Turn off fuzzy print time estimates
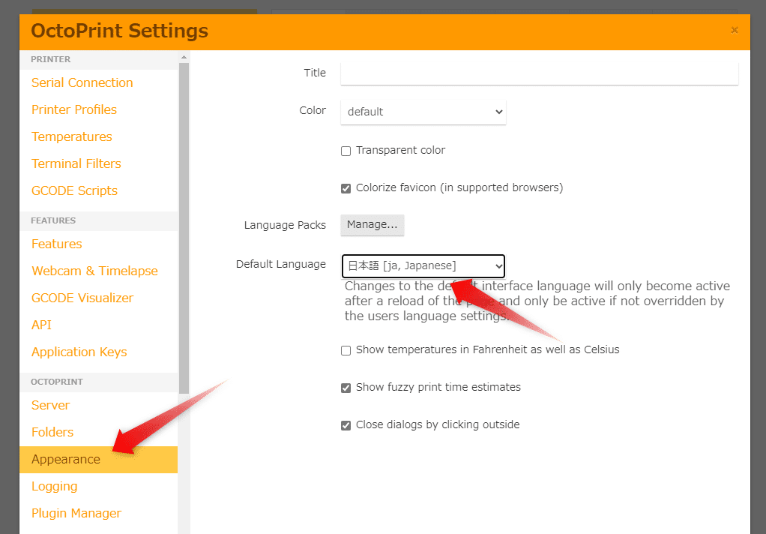This screenshot has width=766, height=534. 346,388
